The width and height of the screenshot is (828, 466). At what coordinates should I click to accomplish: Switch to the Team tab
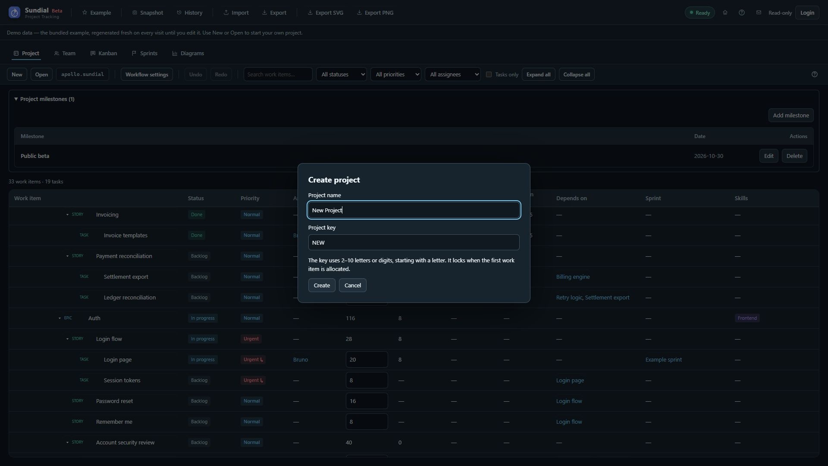[65, 54]
